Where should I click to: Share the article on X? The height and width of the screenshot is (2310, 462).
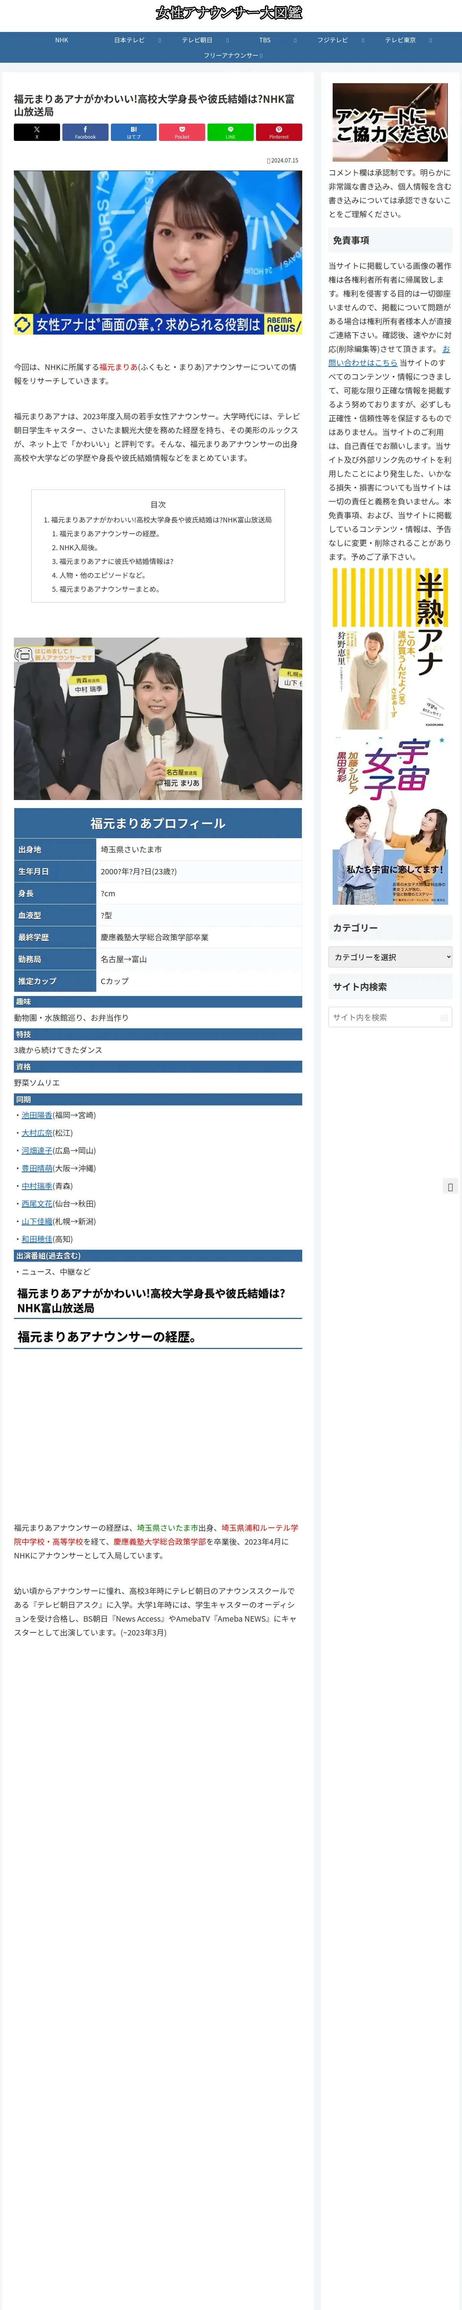[37, 132]
